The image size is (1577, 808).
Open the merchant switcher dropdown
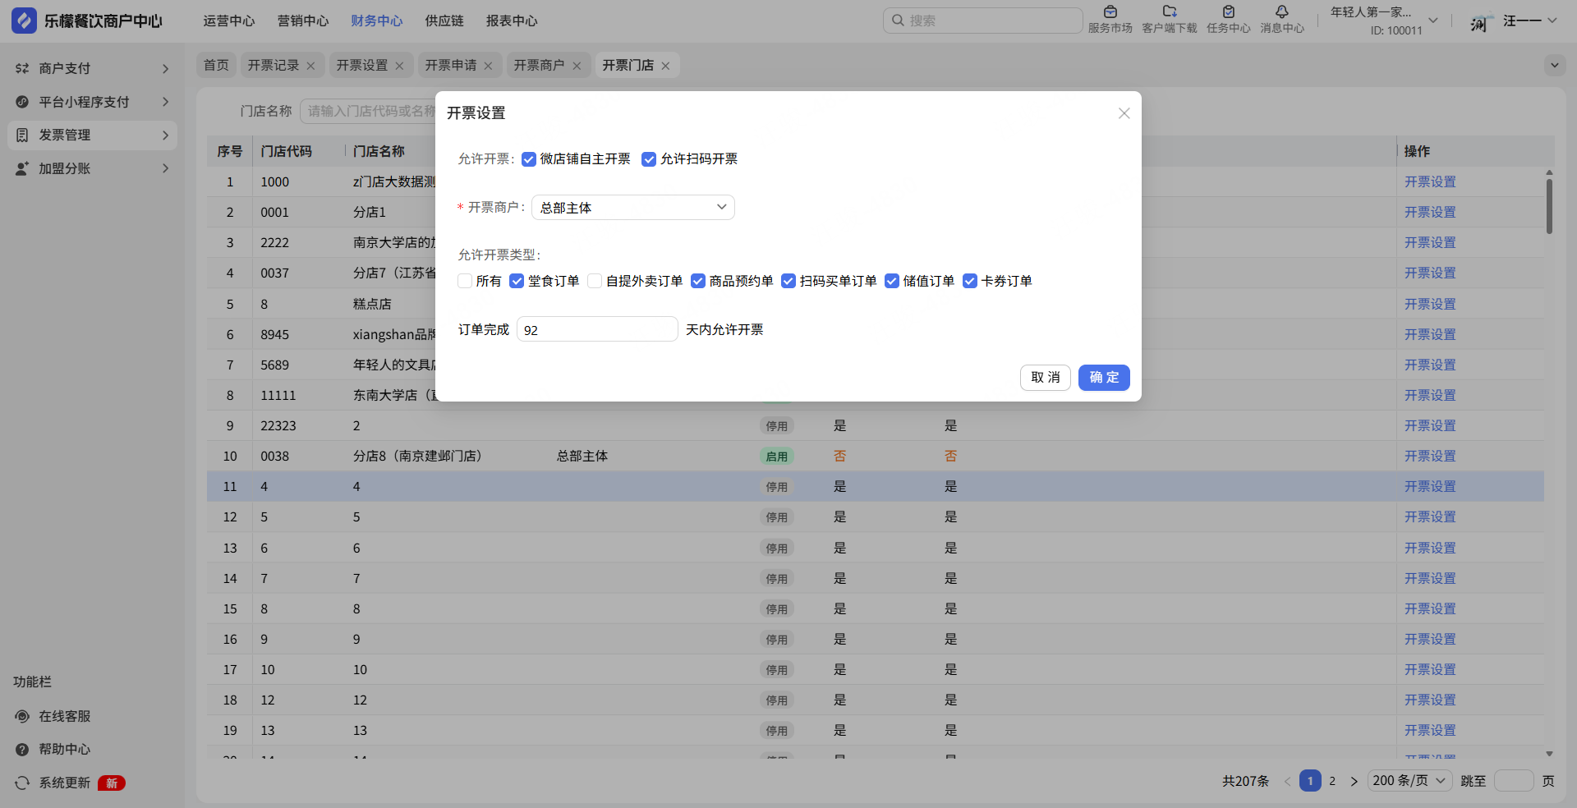pos(1433,21)
